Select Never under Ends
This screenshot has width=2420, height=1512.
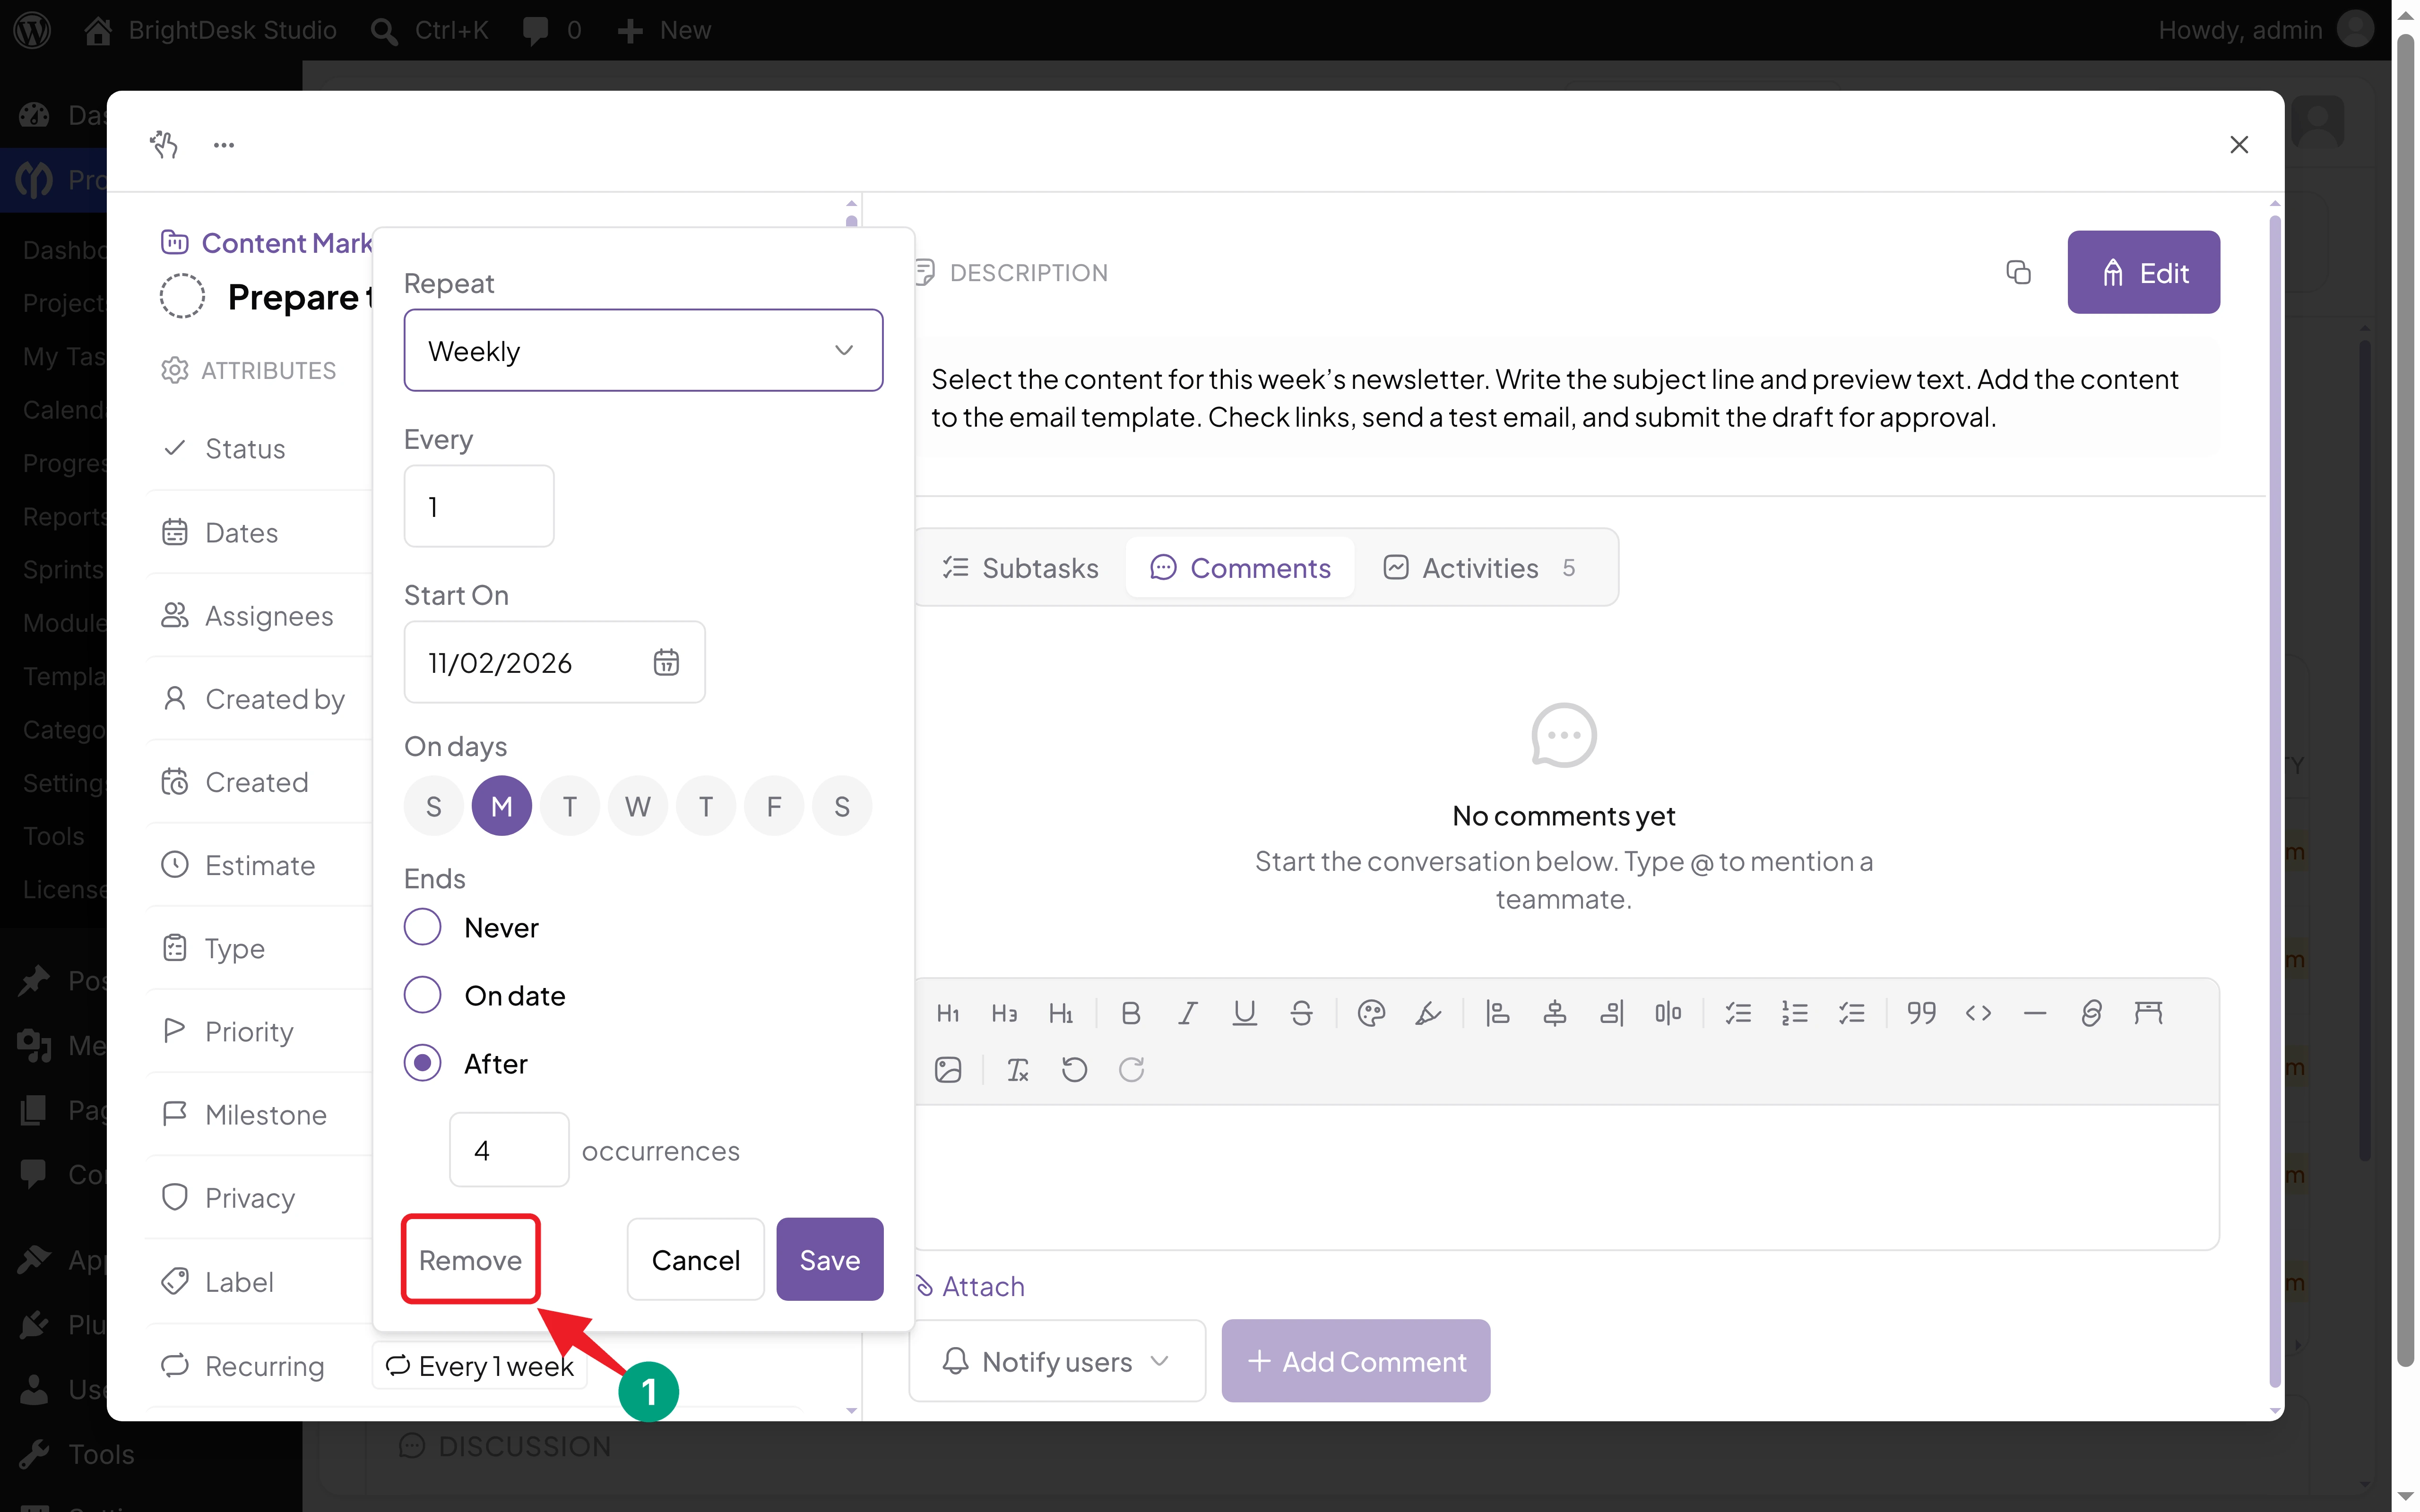(x=422, y=927)
